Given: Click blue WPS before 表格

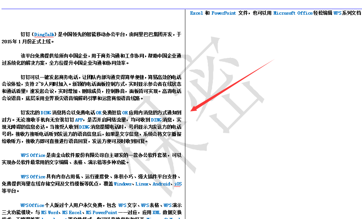Looking at the screenshot, I should click(x=145, y=205).
